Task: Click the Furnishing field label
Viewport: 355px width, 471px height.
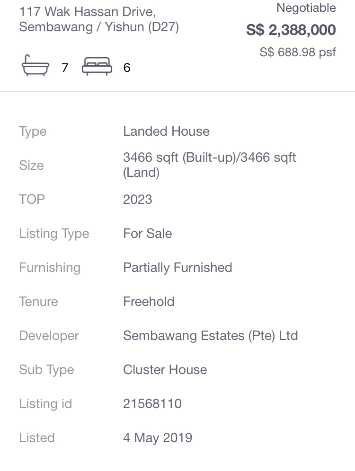Action: (50, 268)
